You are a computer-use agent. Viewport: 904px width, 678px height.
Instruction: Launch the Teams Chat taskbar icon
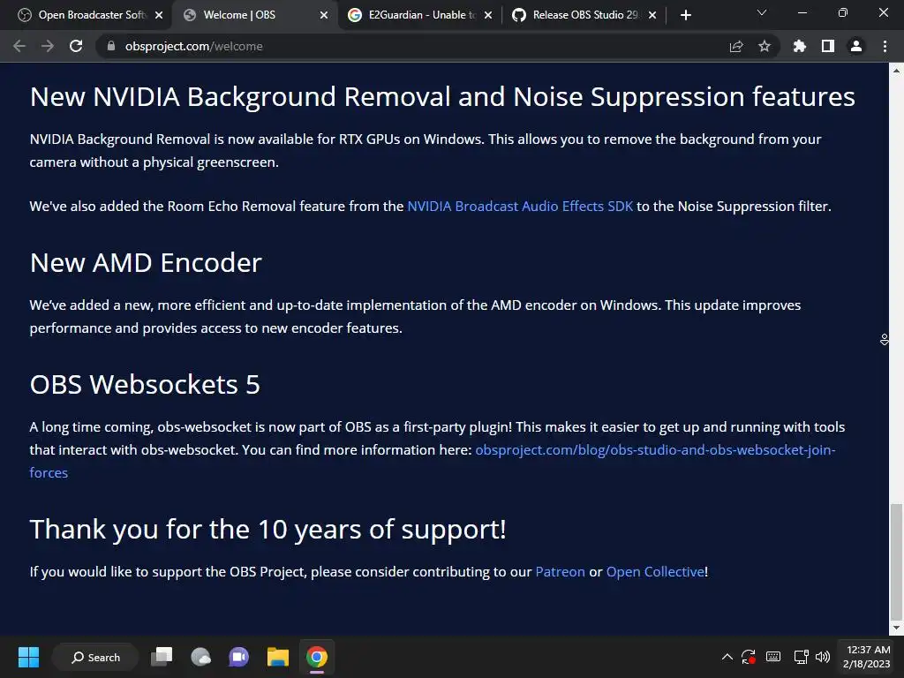(x=239, y=657)
